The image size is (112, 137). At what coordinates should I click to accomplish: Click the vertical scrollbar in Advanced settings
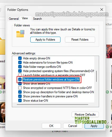point(96,76)
